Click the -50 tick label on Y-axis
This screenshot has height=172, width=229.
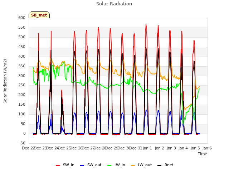[x=22, y=143]
